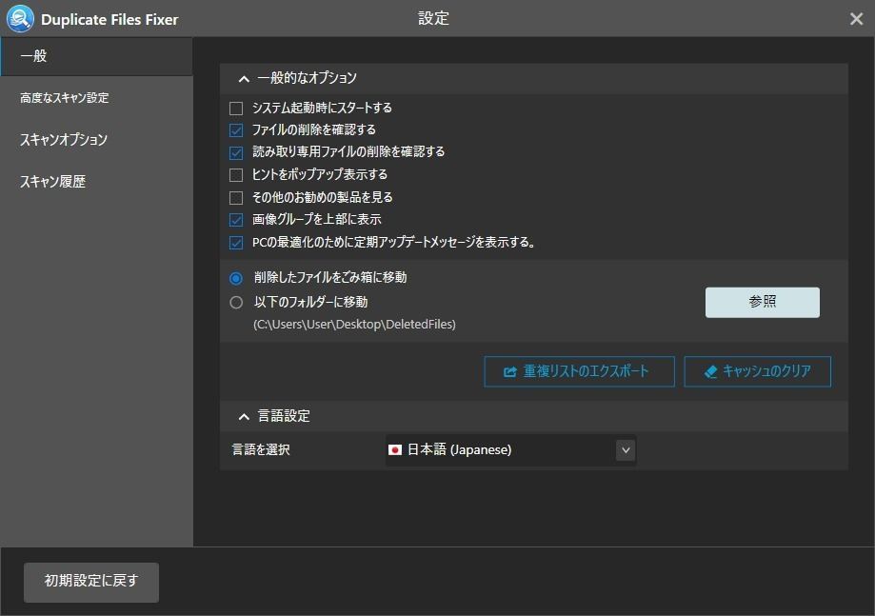Click 初期設定に戻す reset button
Screen dimensions: 875x616
coord(91,582)
